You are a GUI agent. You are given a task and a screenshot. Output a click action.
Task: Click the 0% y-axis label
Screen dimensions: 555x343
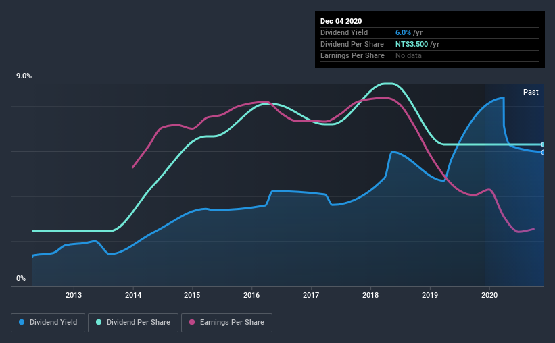coord(21,279)
